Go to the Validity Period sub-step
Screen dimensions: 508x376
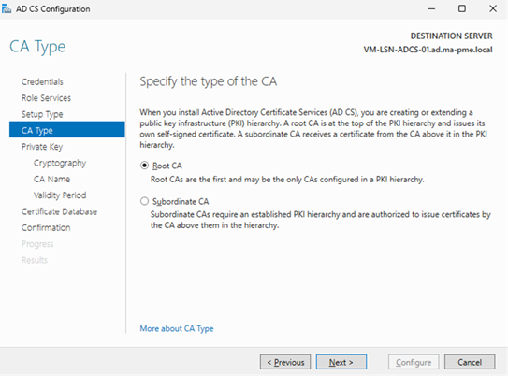click(60, 195)
